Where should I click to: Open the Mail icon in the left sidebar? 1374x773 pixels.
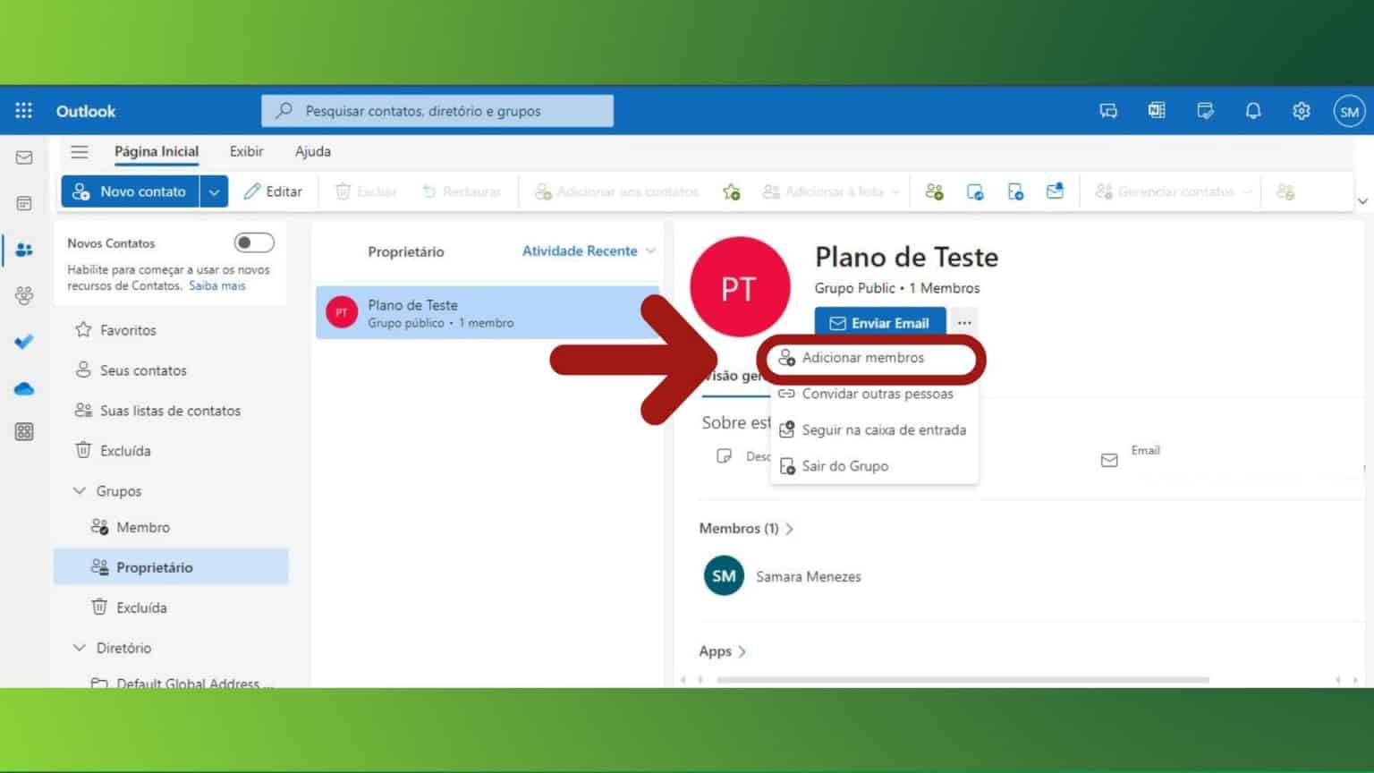pos(24,157)
